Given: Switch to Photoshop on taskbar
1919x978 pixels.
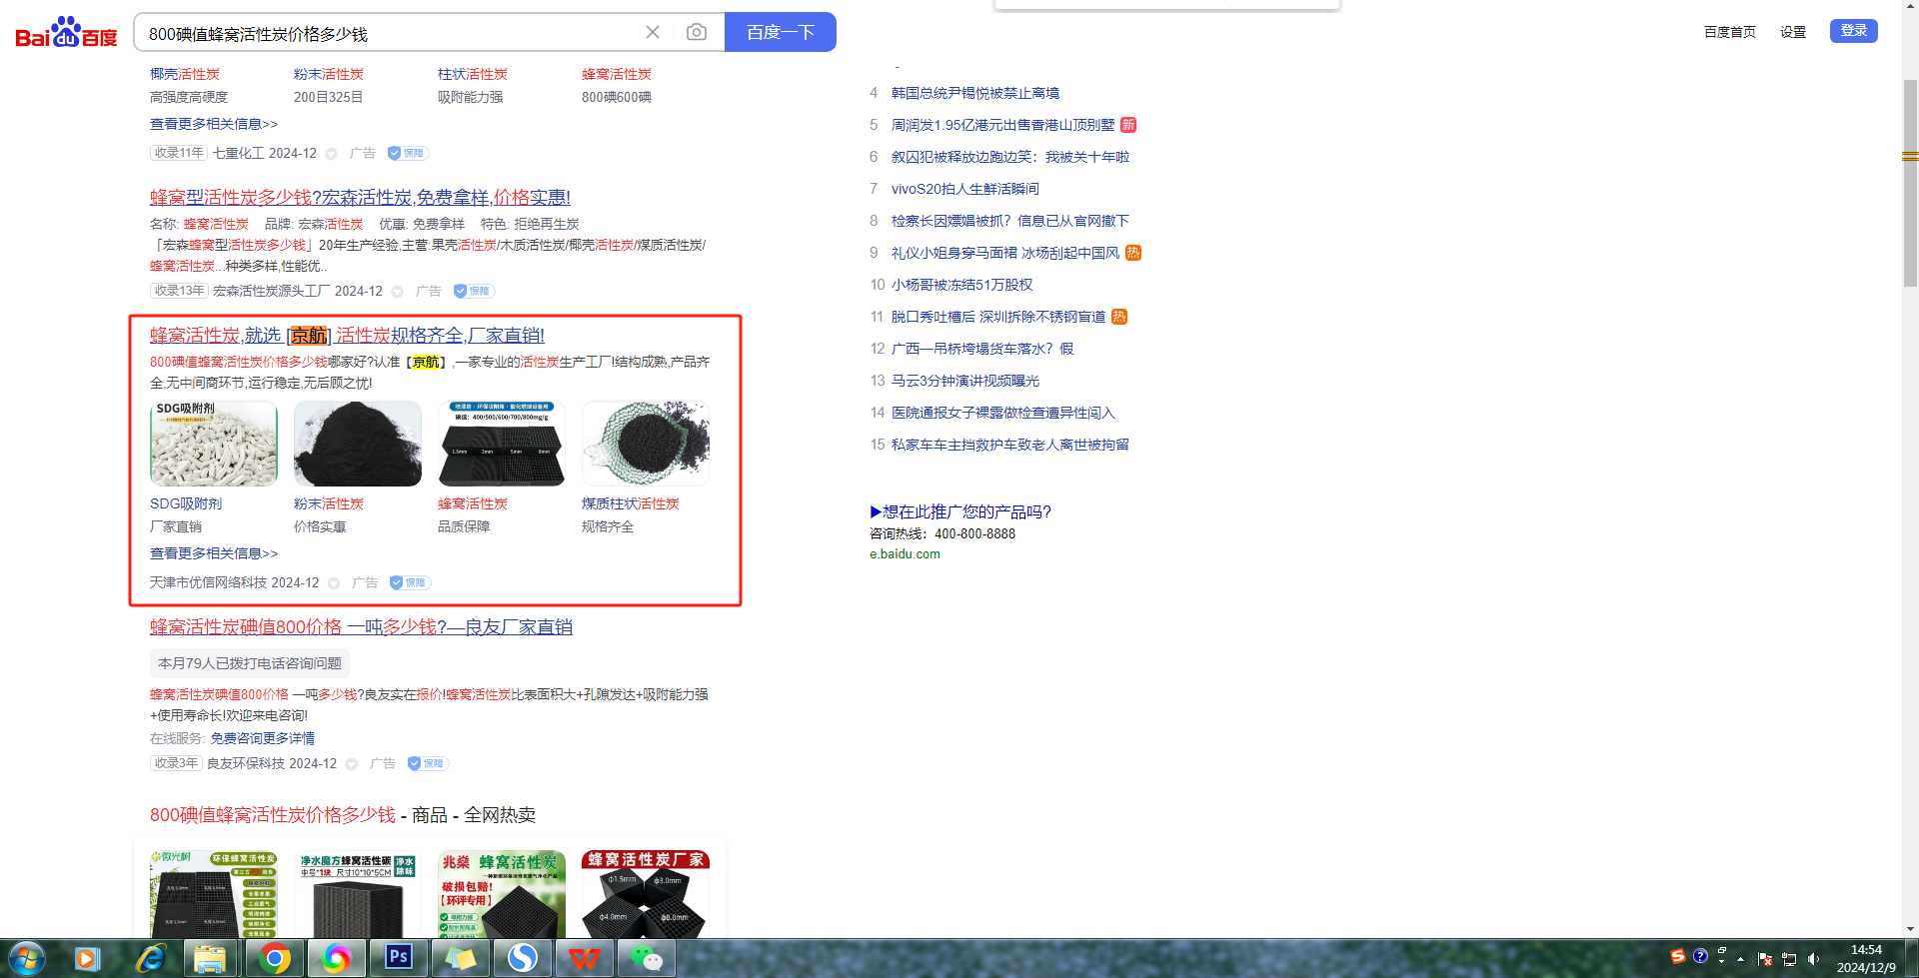Looking at the screenshot, I should pyautogui.click(x=399, y=959).
